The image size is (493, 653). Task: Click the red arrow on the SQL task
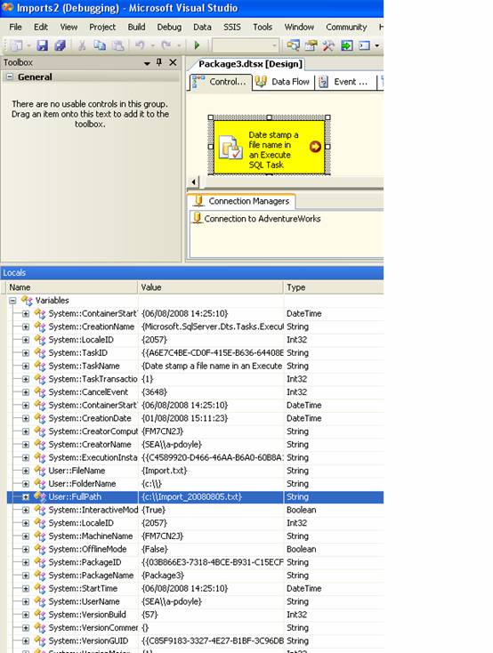[315, 147]
